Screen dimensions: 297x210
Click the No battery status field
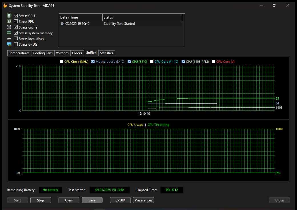50,190
